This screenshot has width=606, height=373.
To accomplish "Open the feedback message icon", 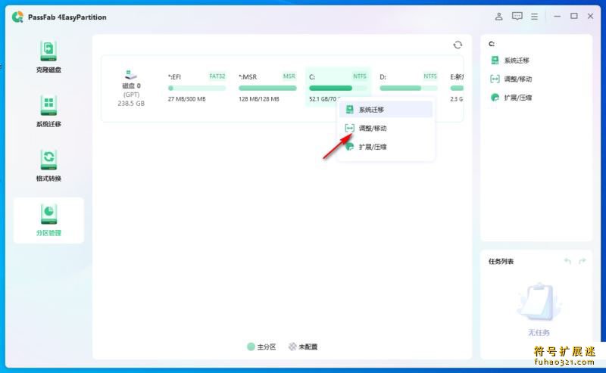I will click(517, 16).
